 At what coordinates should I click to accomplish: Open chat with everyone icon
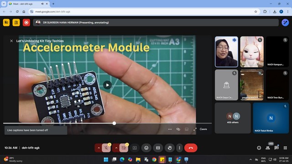coord(276,148)
